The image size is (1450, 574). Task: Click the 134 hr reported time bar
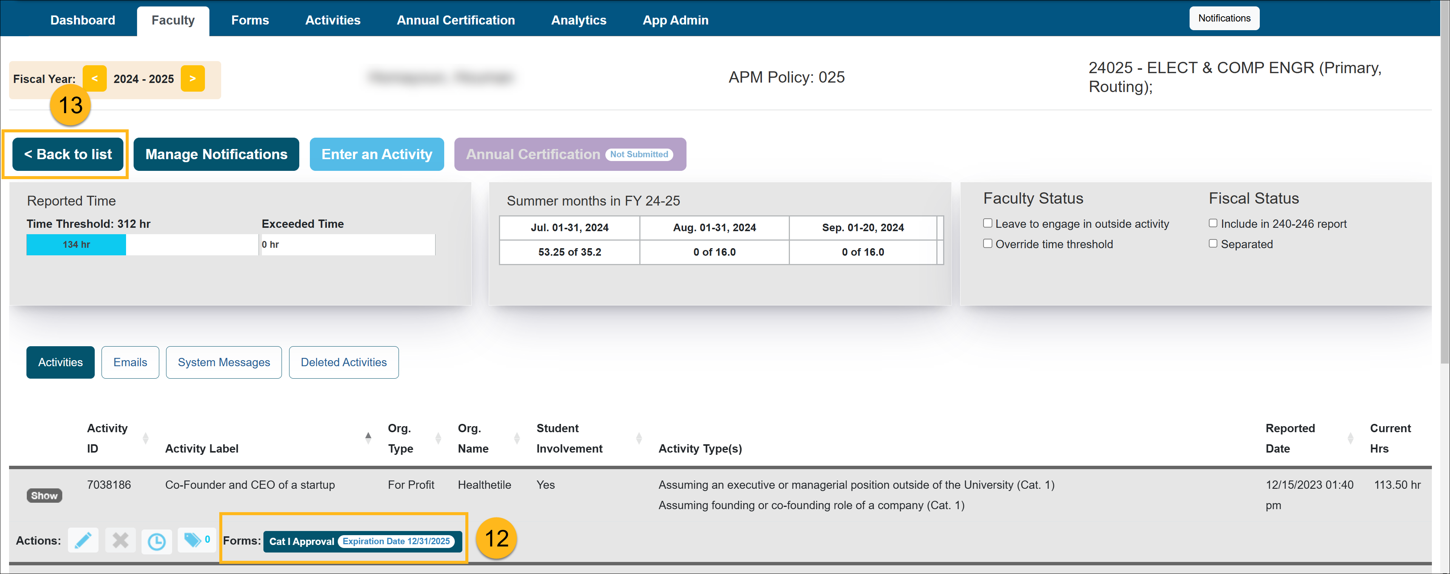tap(76, 245)
